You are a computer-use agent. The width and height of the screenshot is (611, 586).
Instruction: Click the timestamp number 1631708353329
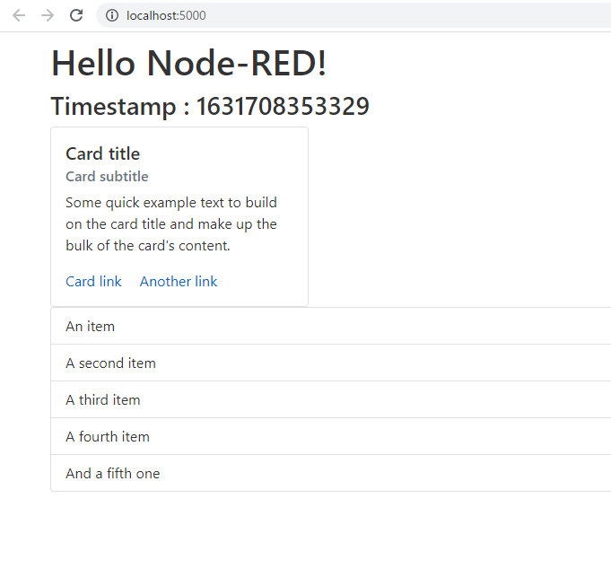pos(283,106)
